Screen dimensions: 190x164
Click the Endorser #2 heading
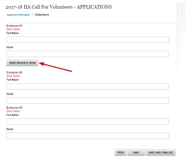point(14,73)
